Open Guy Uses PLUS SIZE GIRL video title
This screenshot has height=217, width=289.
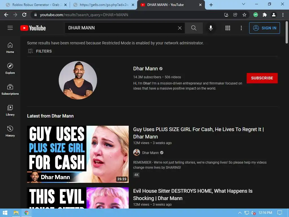tap(198, 133)
